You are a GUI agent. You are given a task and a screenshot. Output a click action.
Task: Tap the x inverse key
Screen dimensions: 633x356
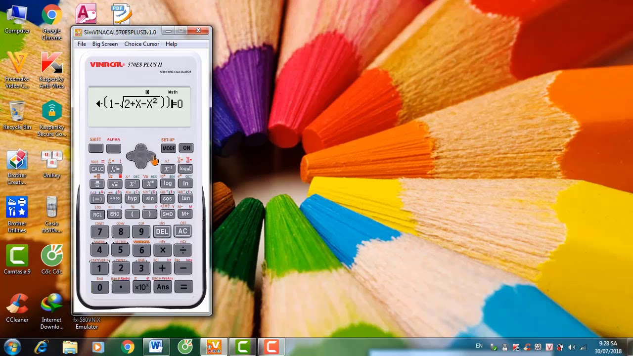click(168, 169)
